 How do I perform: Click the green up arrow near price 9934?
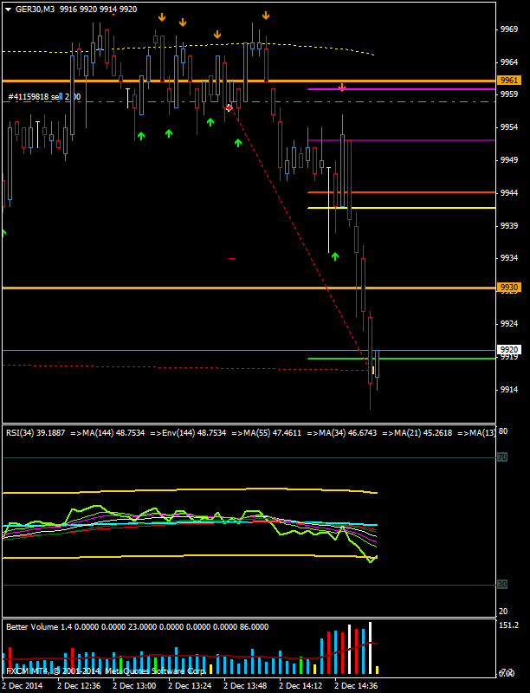(335, 256)
